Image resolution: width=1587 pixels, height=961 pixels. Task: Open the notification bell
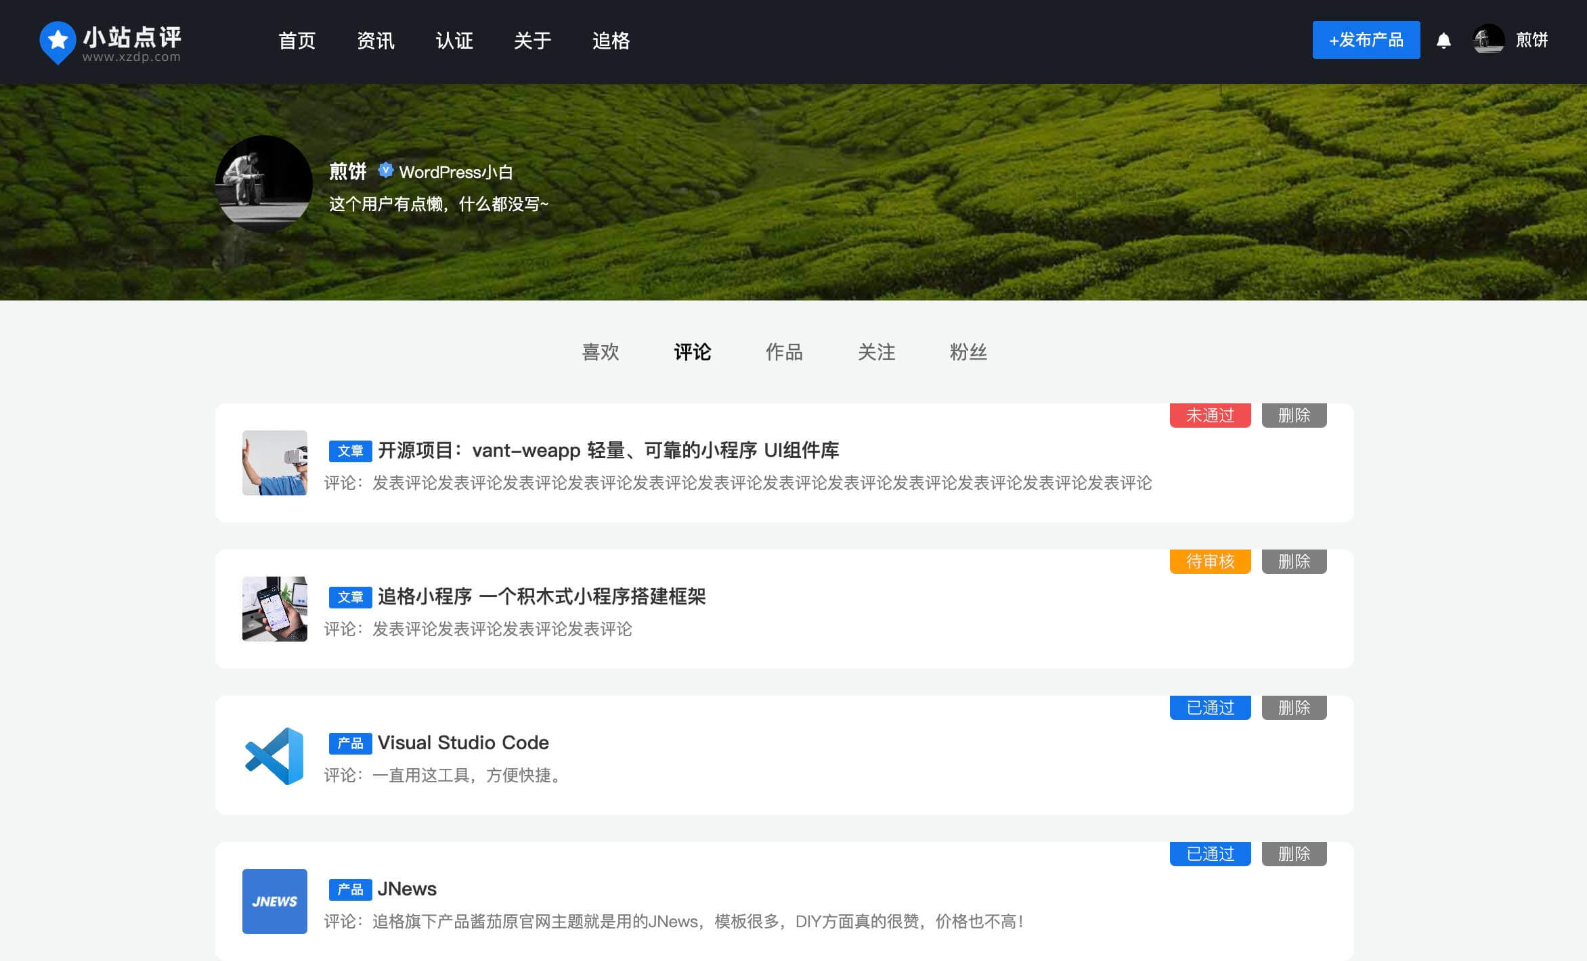pos(1443,41)
